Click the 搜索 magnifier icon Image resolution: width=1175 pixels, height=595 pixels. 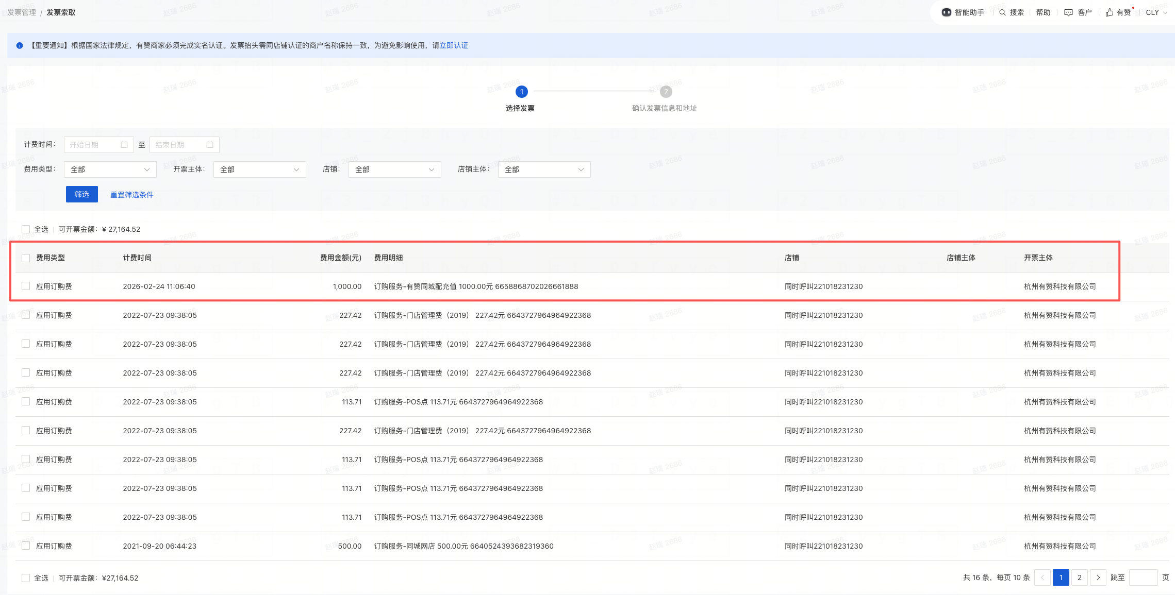pos(1002,12)
